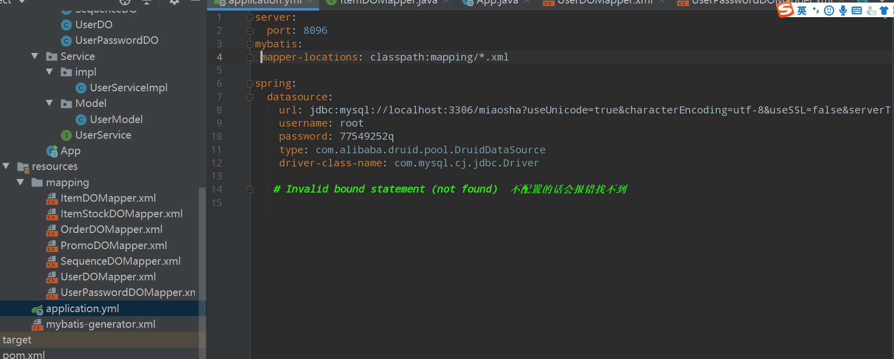Screen dimensions: 894x359
Task: Click the UserPasswordDO class icon
Action: [66, 41]
